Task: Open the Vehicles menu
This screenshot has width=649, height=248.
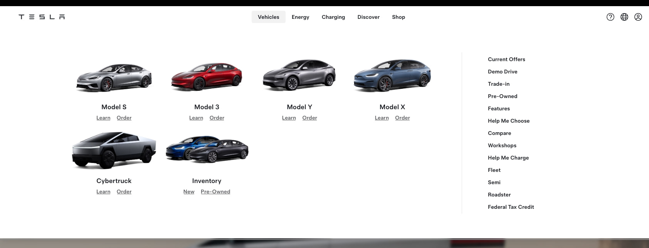Action: pos(269,17)
